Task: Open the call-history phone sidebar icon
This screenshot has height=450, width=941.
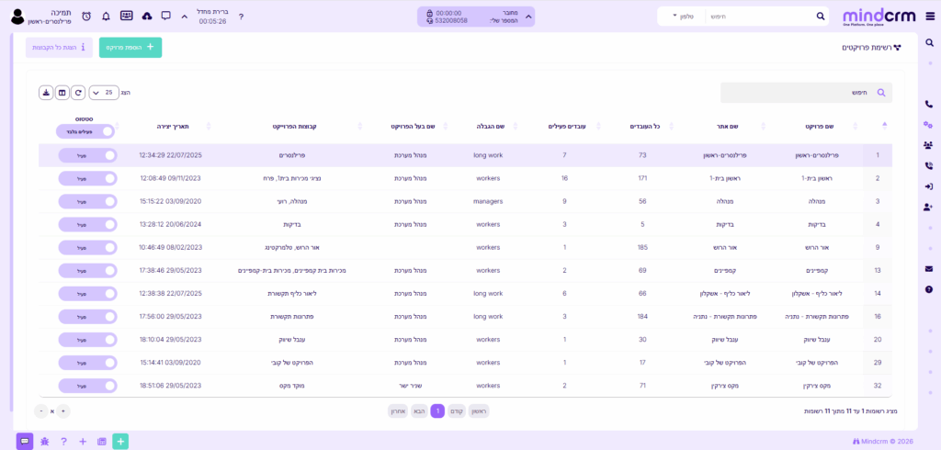Action: [x=929, y=166]
